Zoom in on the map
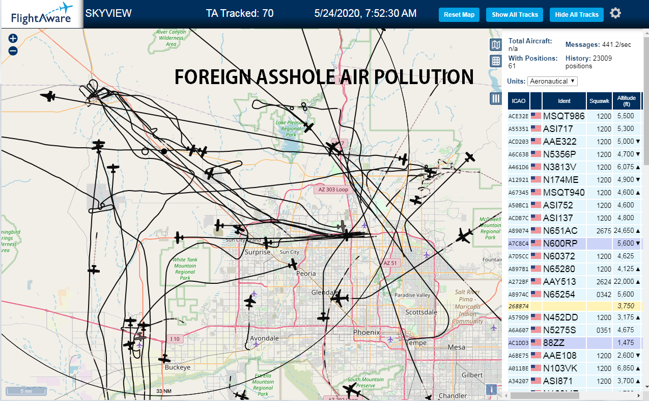Image resolution: width=649 pixels, height=401 pixels. (x=13, y=38)
